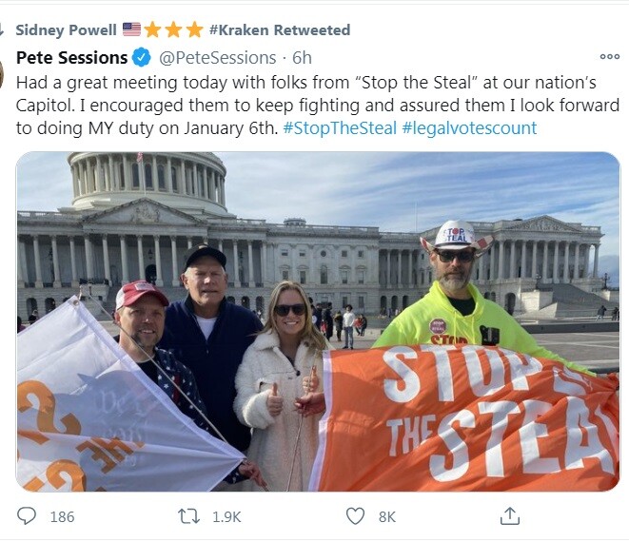Click Sidney Powell's name in retweet header
This screenshot has width=629, height=542.
66,29
